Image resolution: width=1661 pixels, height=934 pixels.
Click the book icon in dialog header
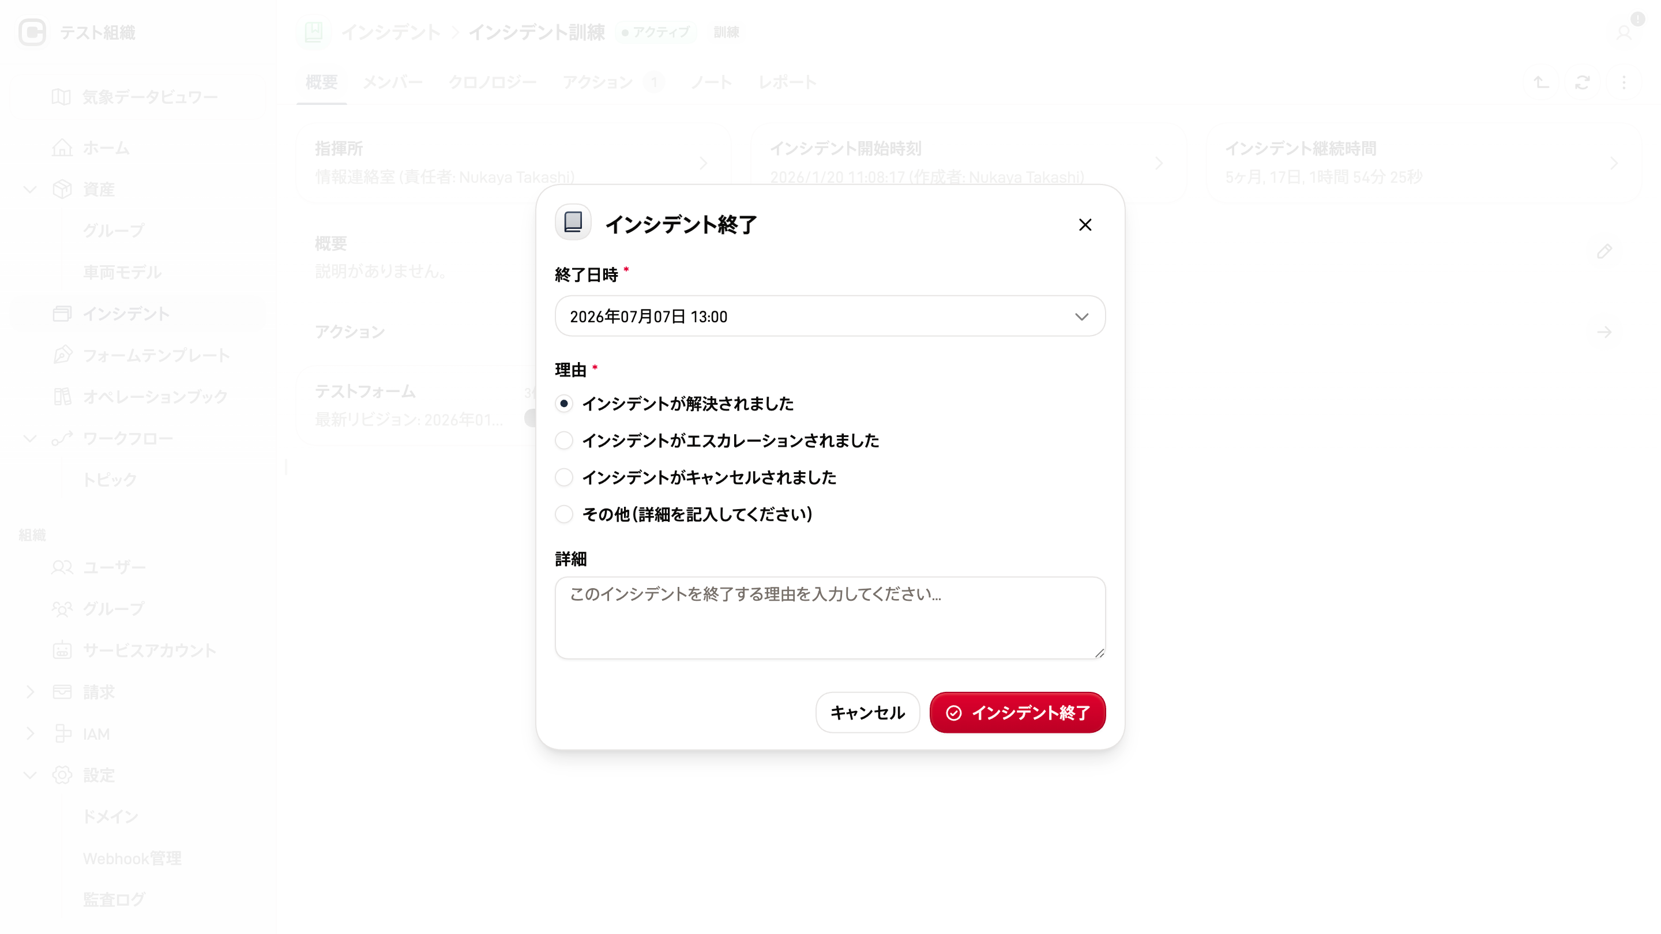point(573,223)
